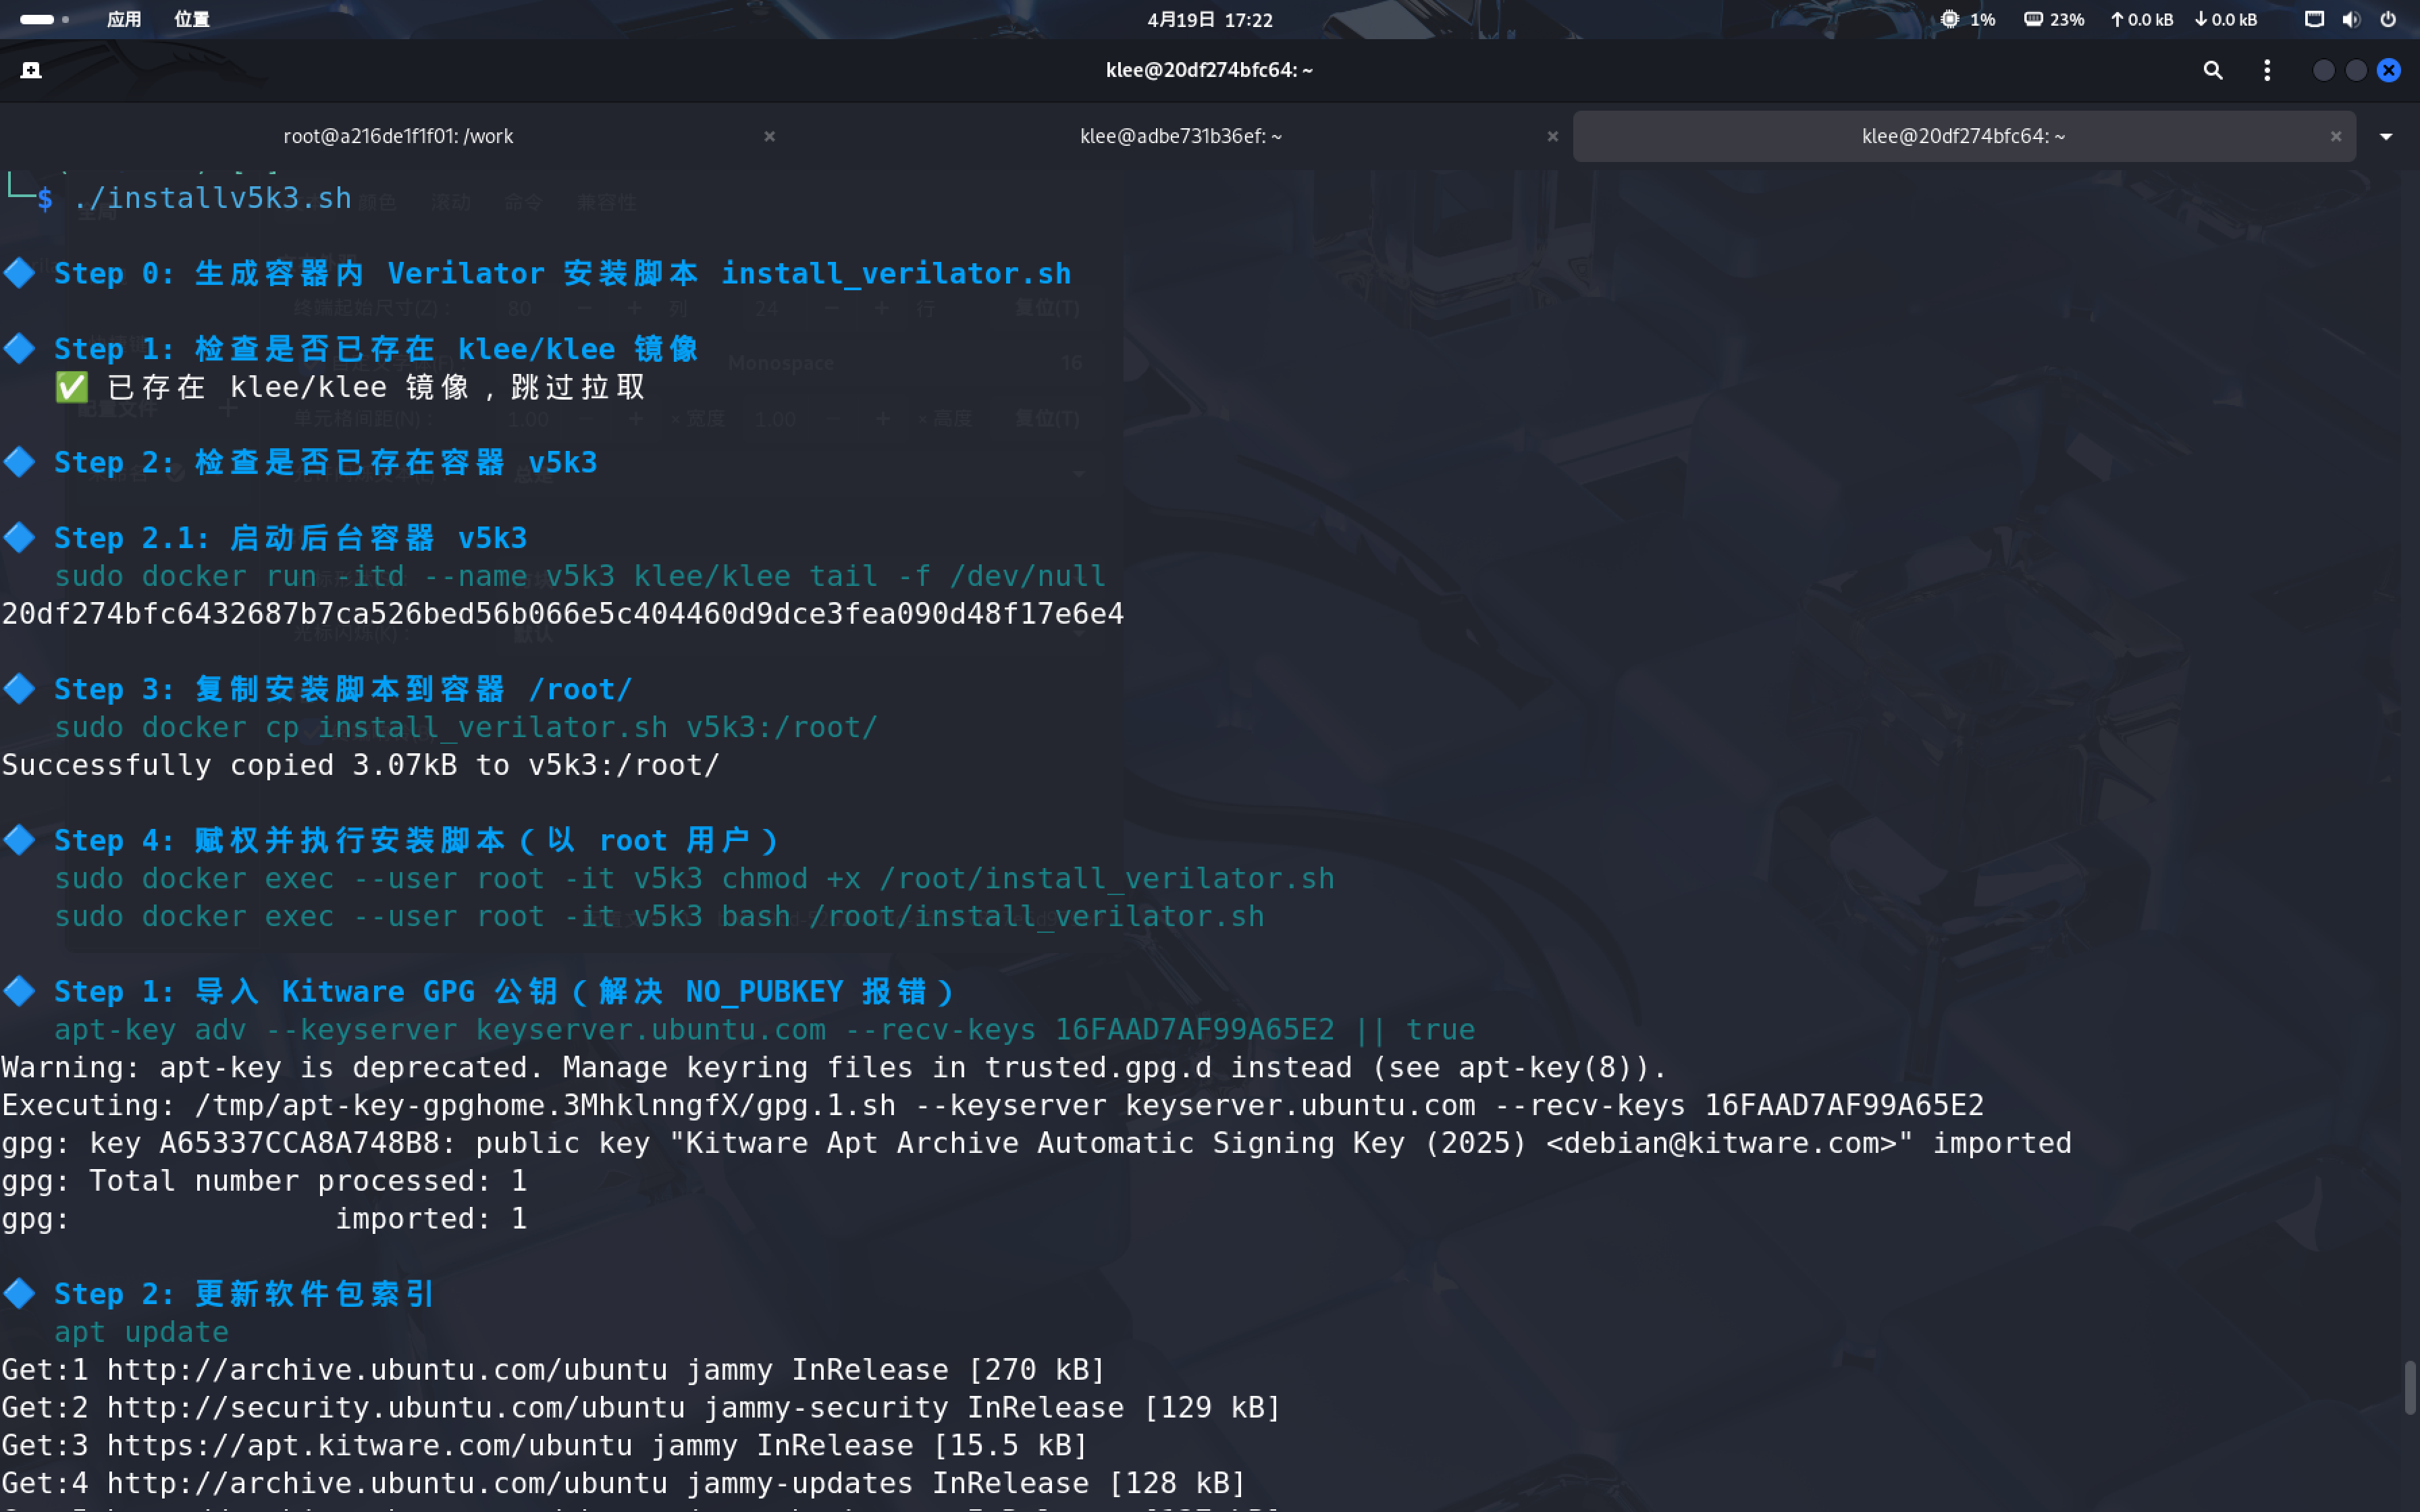Image resolution: width=2420 pixels, height=1512 pixels.
Task: Open the 应用 menu
Action: [x=123, y=19]
